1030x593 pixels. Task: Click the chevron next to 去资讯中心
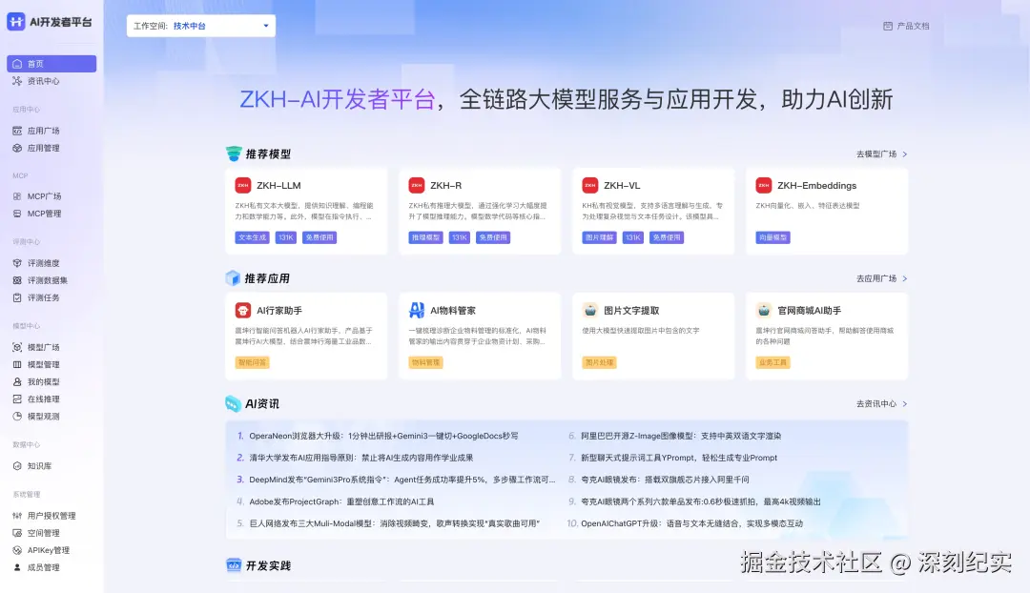(904, 403)
